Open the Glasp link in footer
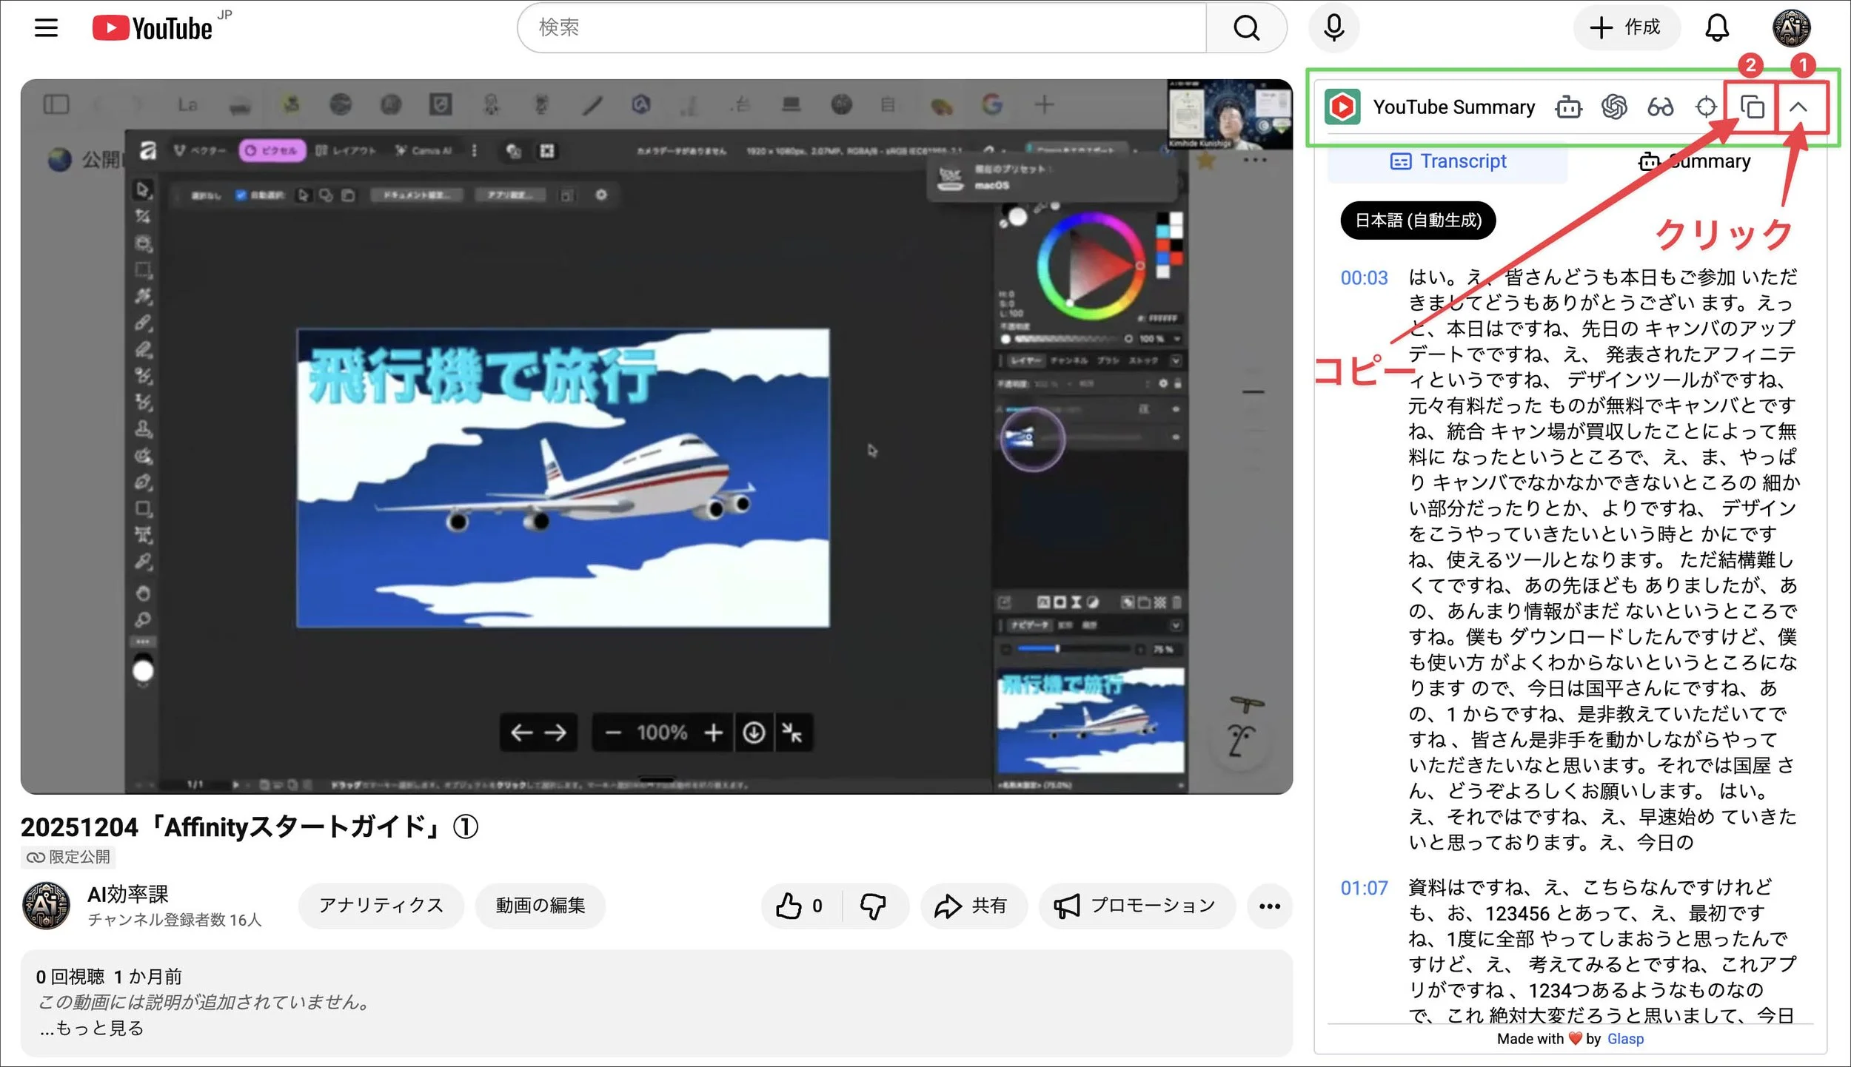The height and width of the screenshot is (1067, 1851). (1625, 1039)
